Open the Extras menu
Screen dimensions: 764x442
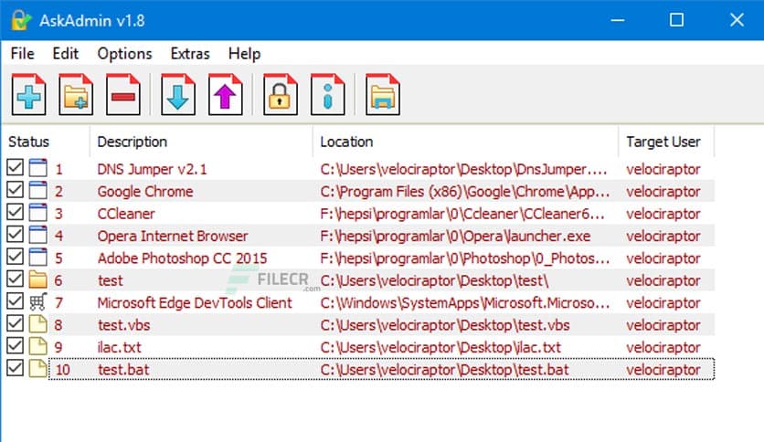(x=190, y=54)
